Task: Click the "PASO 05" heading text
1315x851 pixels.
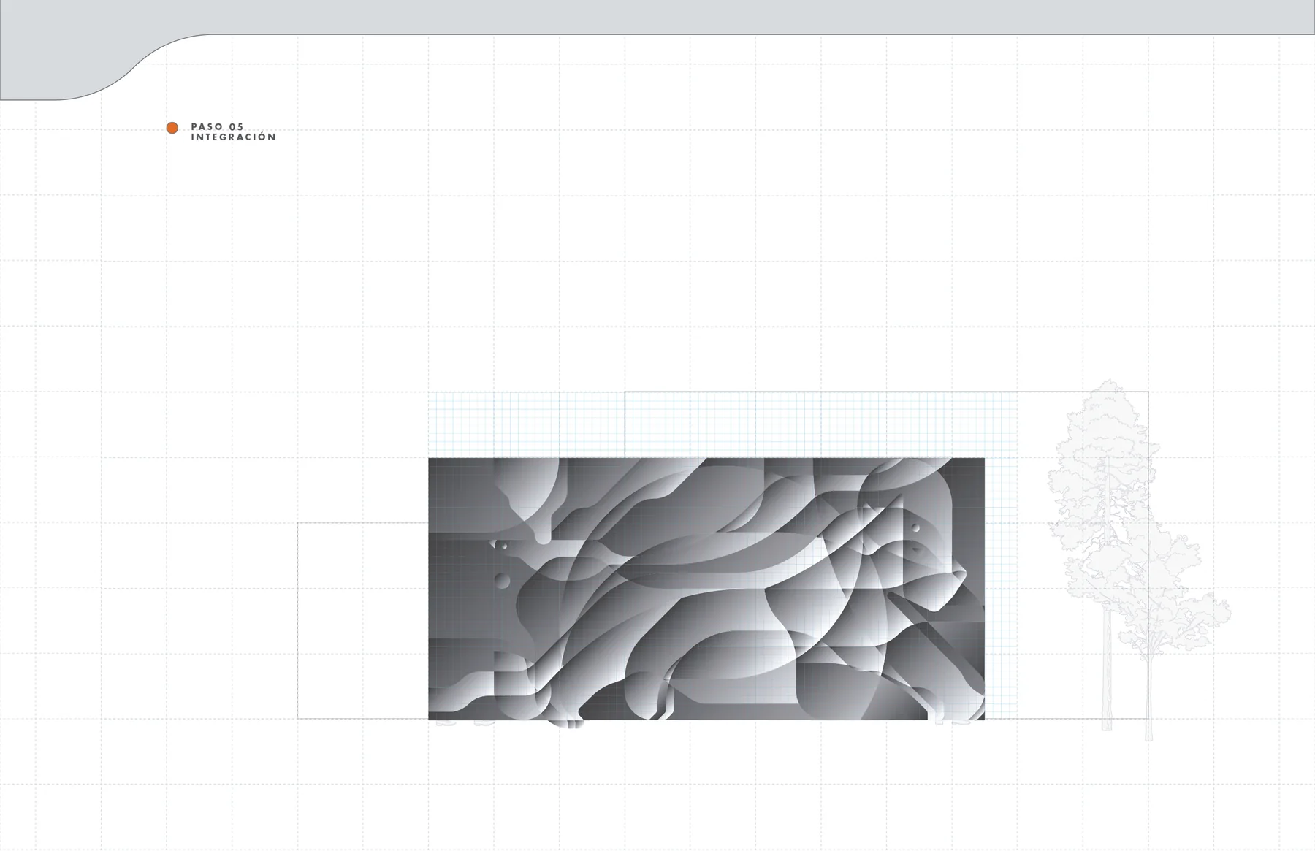Action: 218,127
